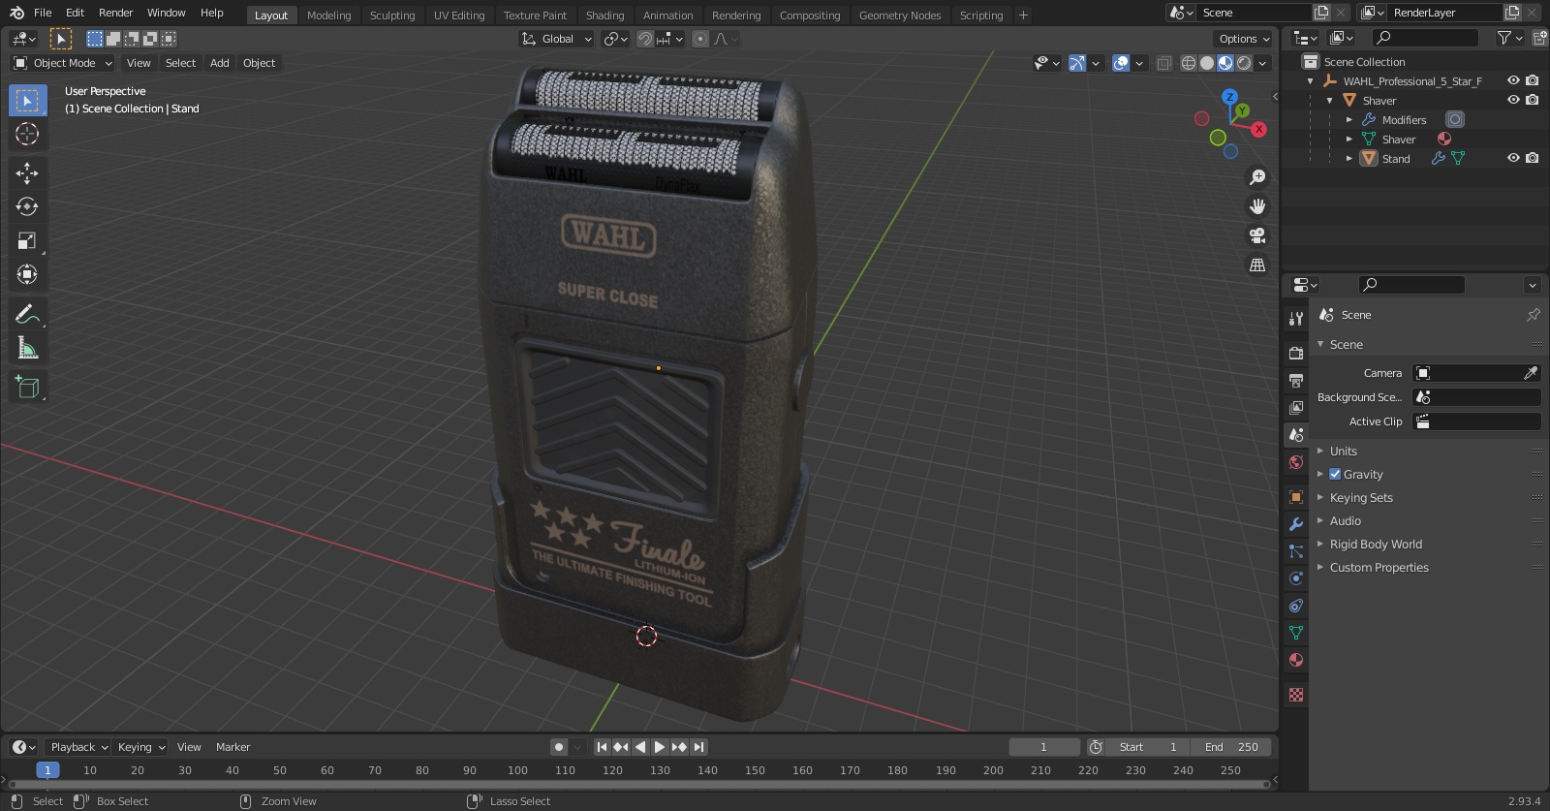Choose the Select Box tool
The image size is (1550, 811).
27,100
